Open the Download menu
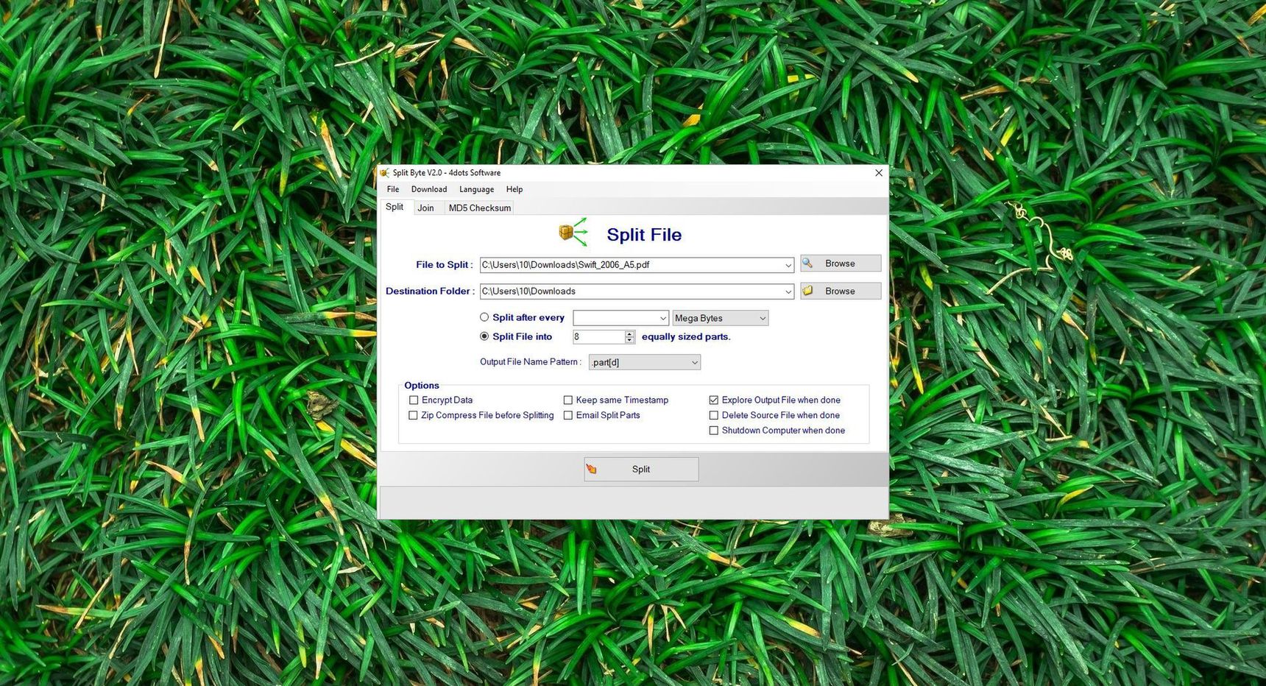Image resolution: width=1266 pixels, height=686 pixels. click(429, 189)
